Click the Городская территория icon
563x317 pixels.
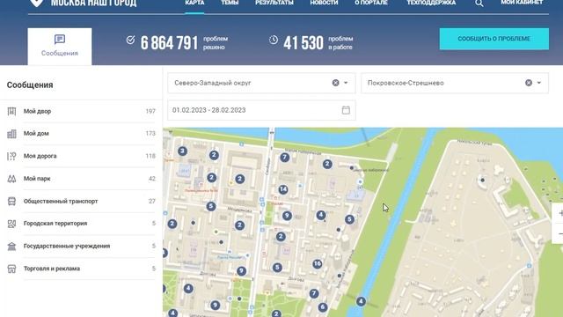point(11,224)
